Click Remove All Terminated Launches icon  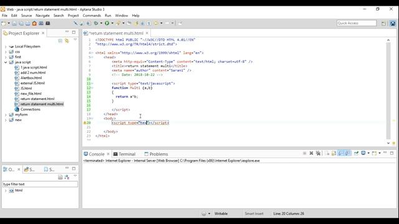tap(318, 153)
